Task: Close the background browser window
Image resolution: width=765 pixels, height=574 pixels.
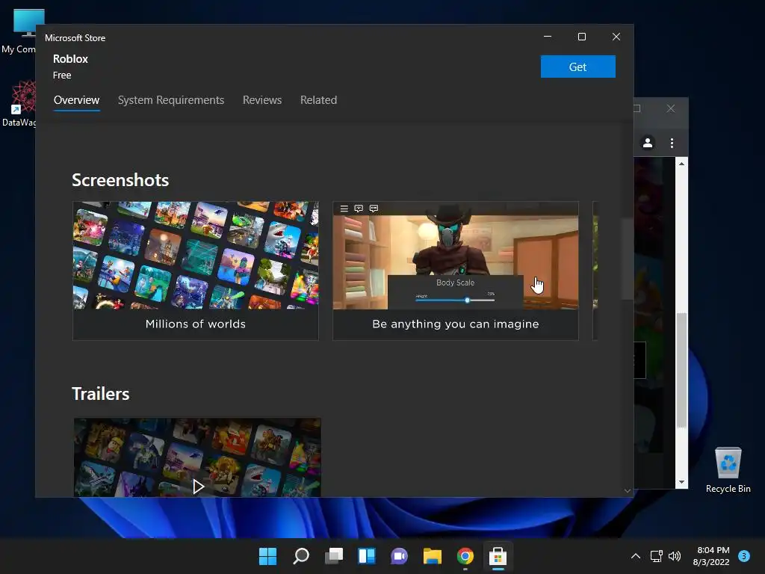Action: [x=671, y=108]
